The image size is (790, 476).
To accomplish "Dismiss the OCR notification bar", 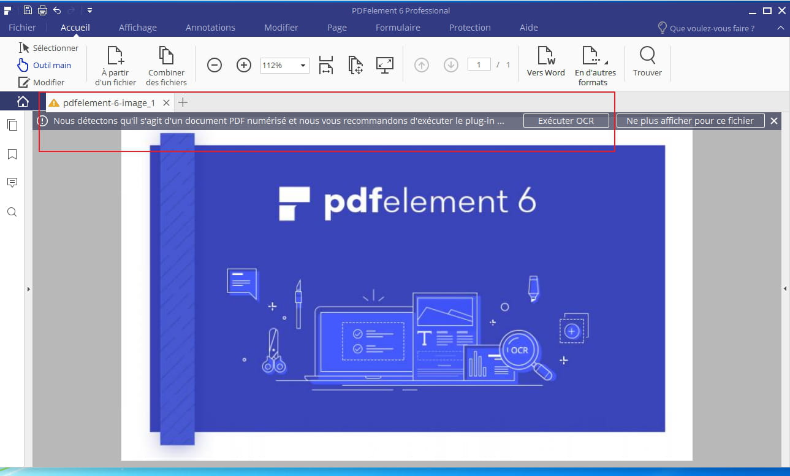I will tap(775, 121).
